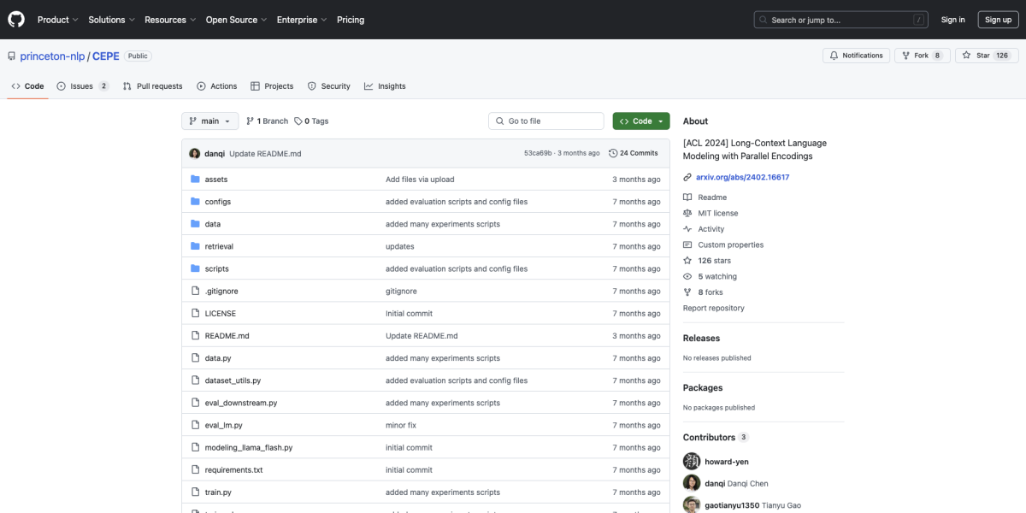The height and width of the screenshot is (513, 1026).
Task: Click the arxiv link chain icon
Action: pos(687,177)
